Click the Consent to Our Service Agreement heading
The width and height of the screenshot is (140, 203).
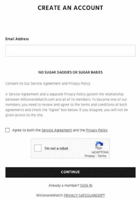48,84
